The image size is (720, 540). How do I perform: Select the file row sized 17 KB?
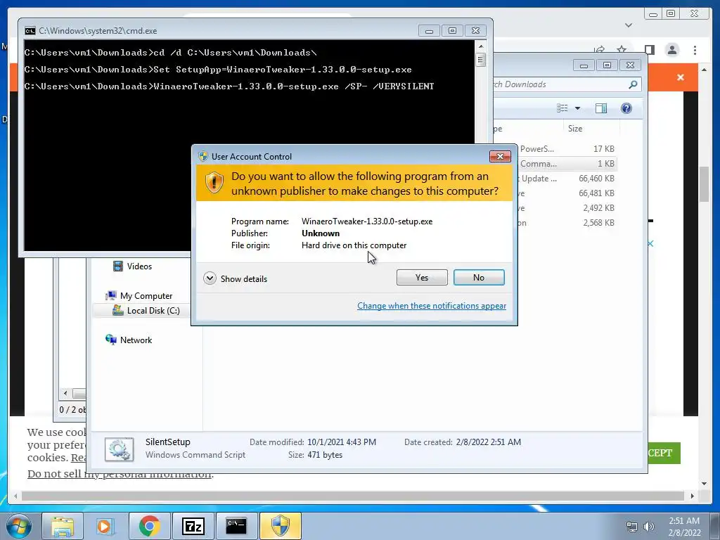click(x=566, y=149)
